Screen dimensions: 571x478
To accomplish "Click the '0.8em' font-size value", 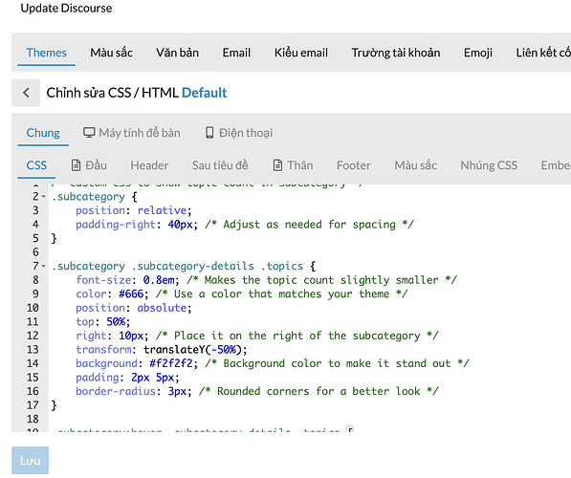I will (159, 280).
